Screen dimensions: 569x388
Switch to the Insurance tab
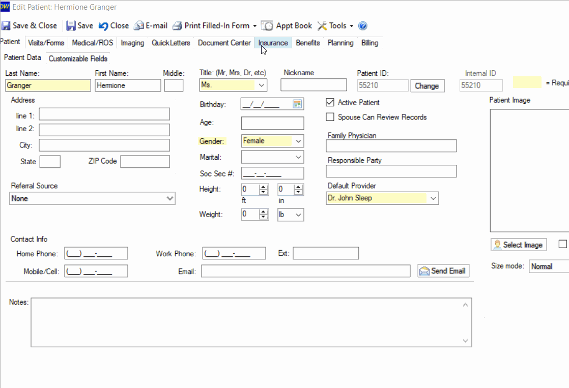273,43
